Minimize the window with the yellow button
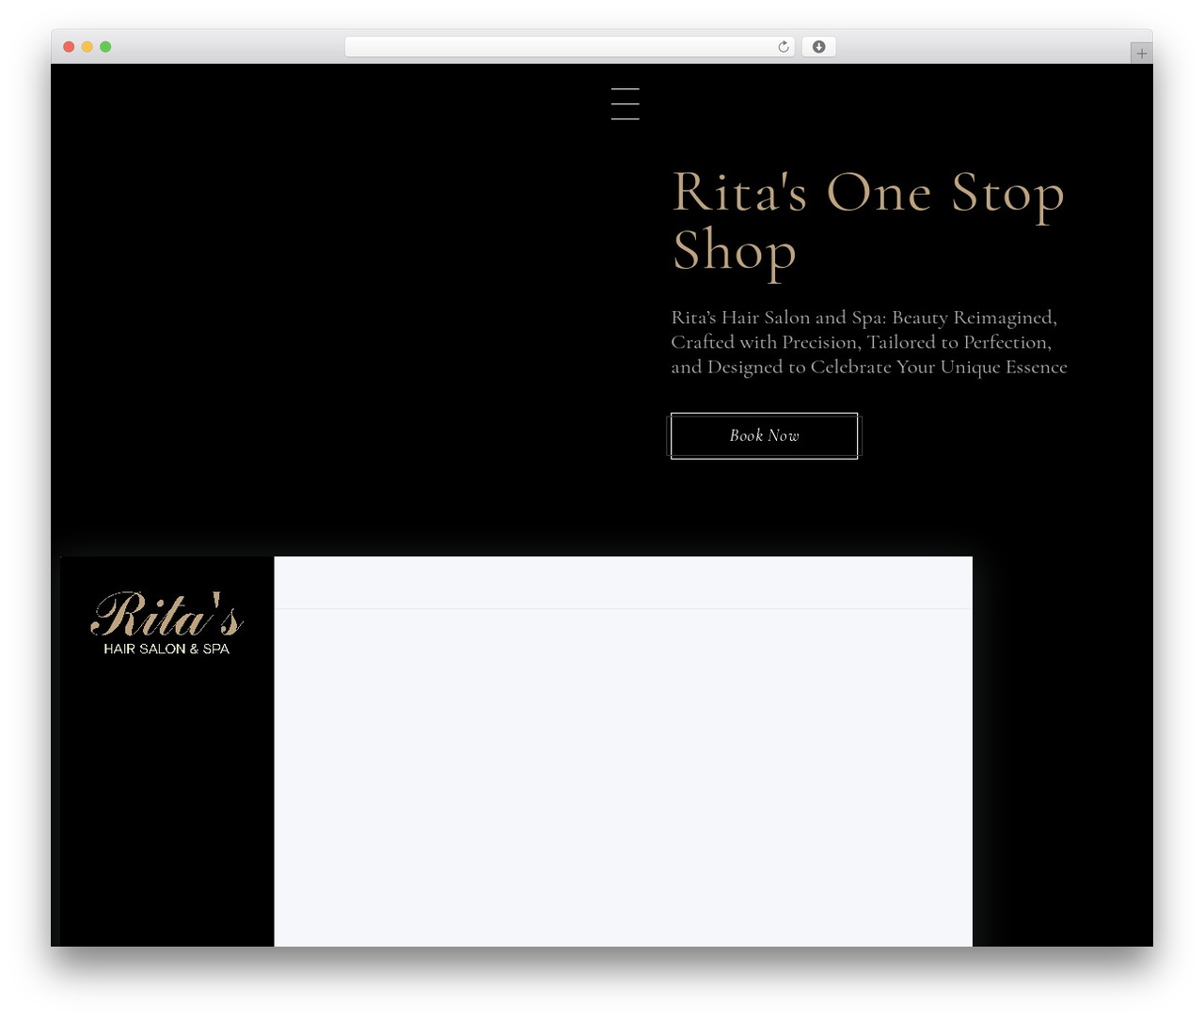Viewport: 1204px width, 1019px height. 87,47
